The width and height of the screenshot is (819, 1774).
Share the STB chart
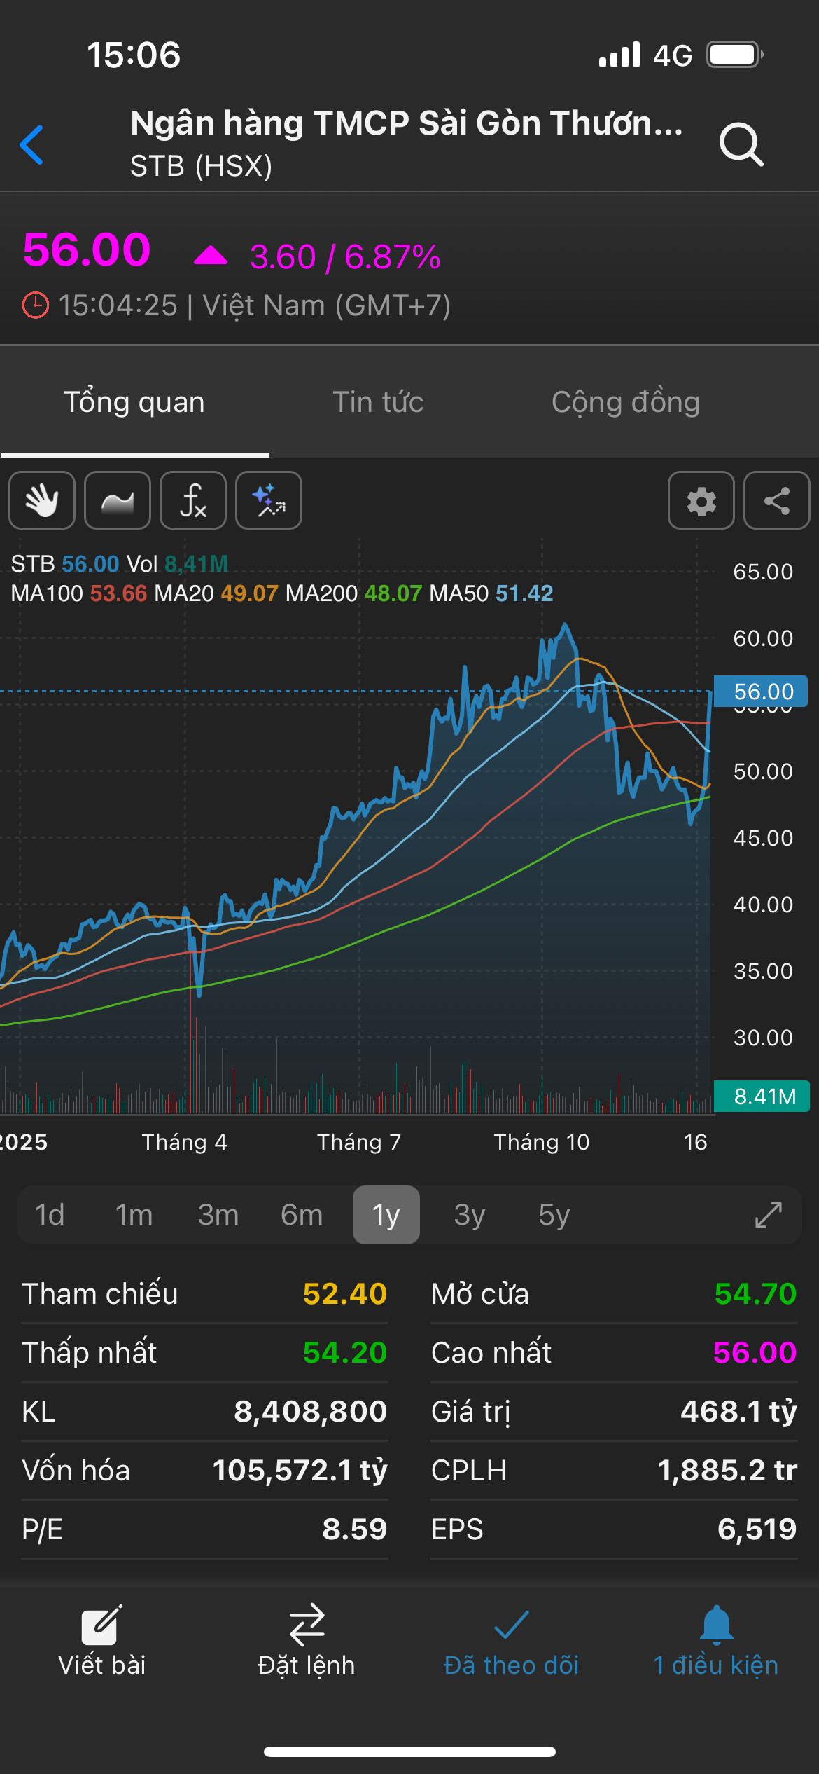tap(776, 500)
